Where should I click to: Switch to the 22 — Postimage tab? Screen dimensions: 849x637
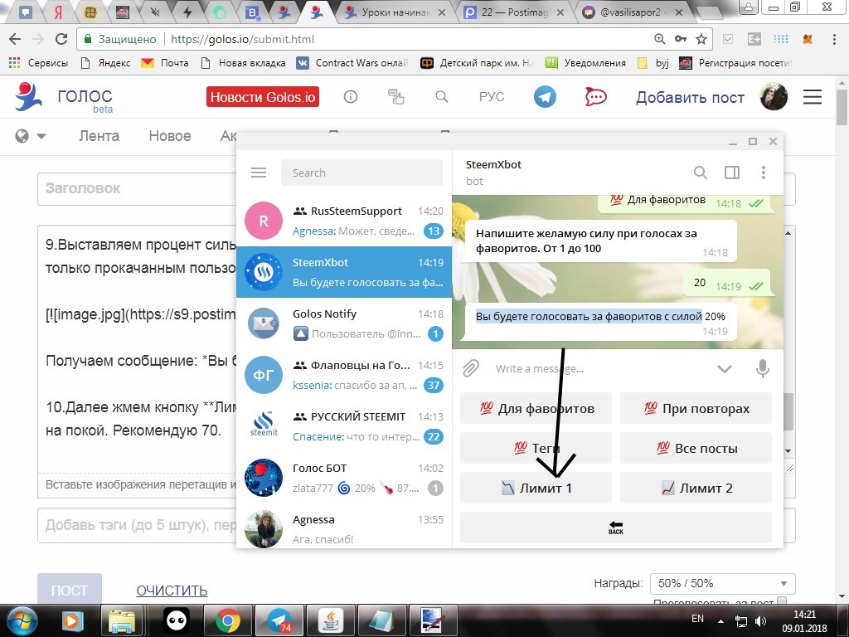tap(514, 12)
